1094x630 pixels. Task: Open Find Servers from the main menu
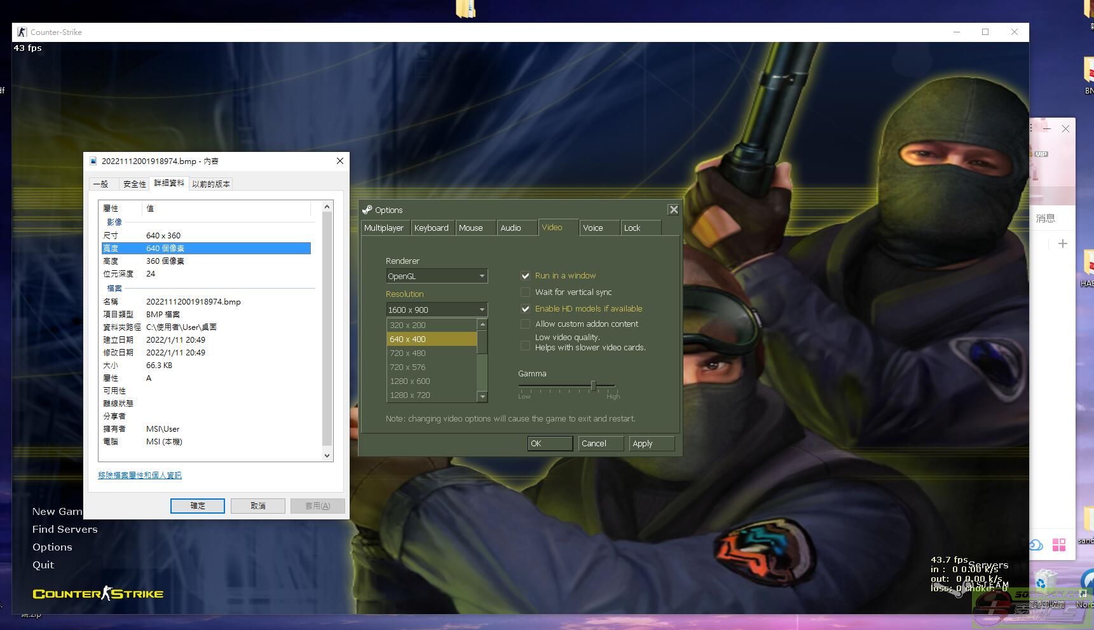click(65, 529)
